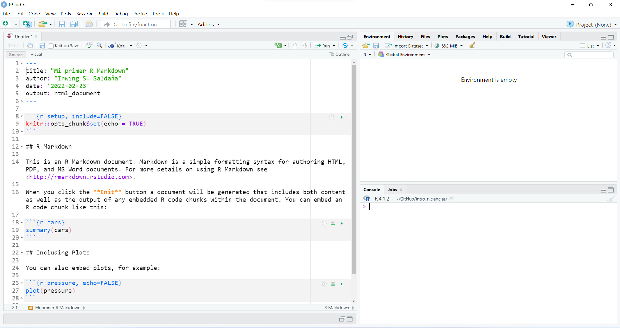Viewport: 620px width, 328px height.
Task: Run all chunks above the cars chunk
Action: coord(333,224)
